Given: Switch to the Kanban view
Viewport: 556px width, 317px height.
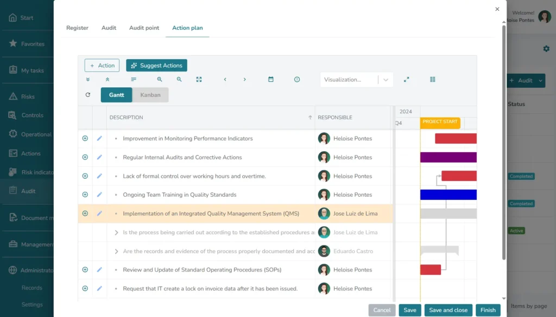Looking at the screenshot, I should coord(150,95).
